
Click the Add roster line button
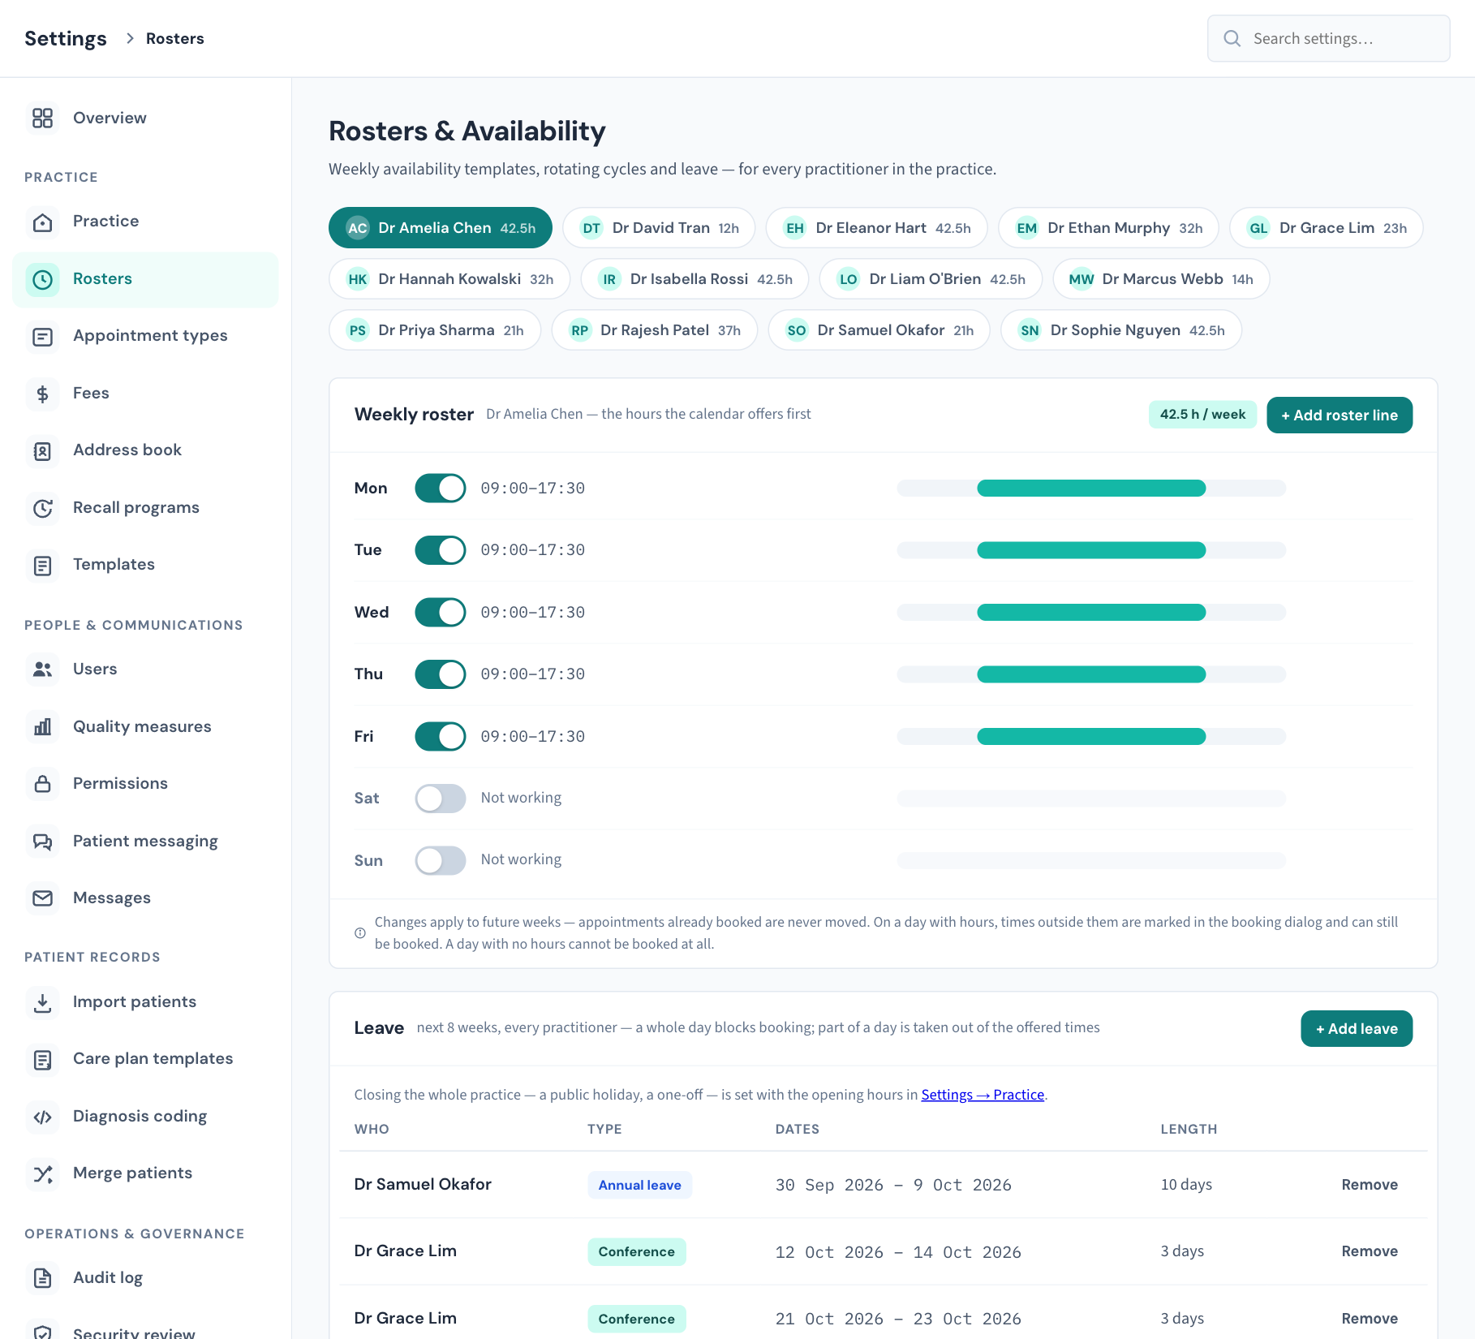tap(1340, 415)
